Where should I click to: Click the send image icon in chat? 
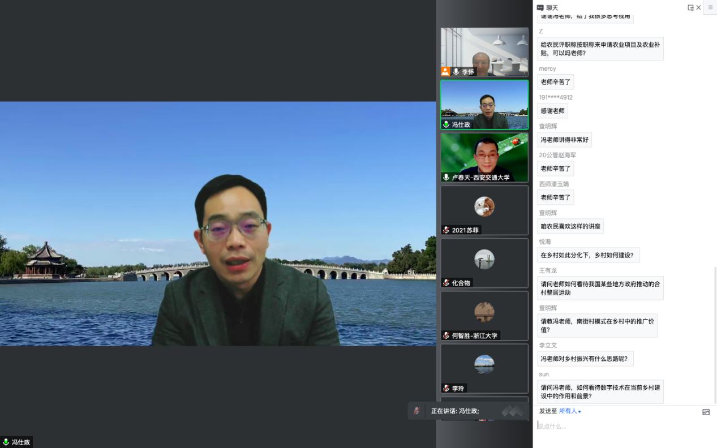click(x=706, y=412)
